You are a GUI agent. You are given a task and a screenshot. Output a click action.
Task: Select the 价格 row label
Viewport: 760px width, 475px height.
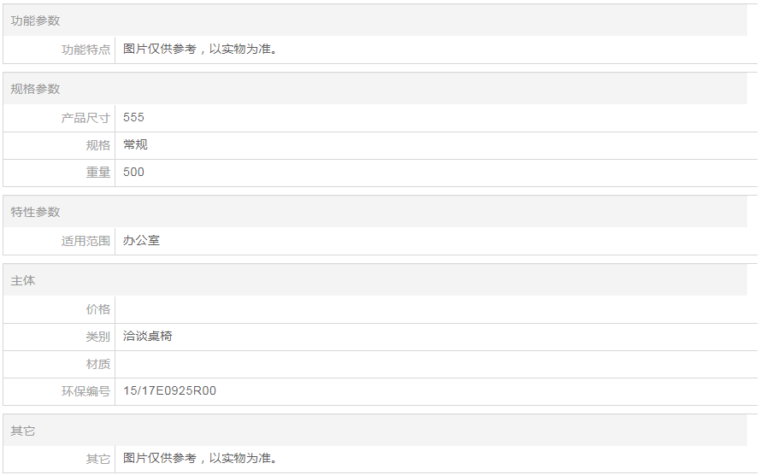97,309
